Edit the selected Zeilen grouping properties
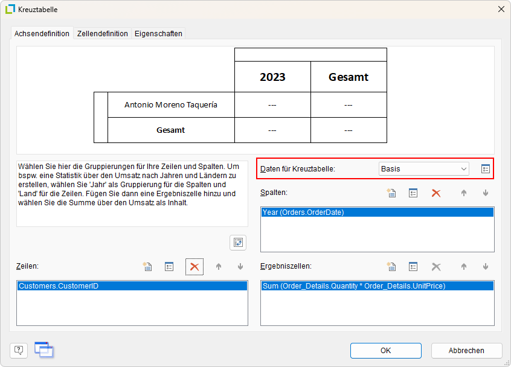The image size is (511, 367). click(x=169, y=267)
